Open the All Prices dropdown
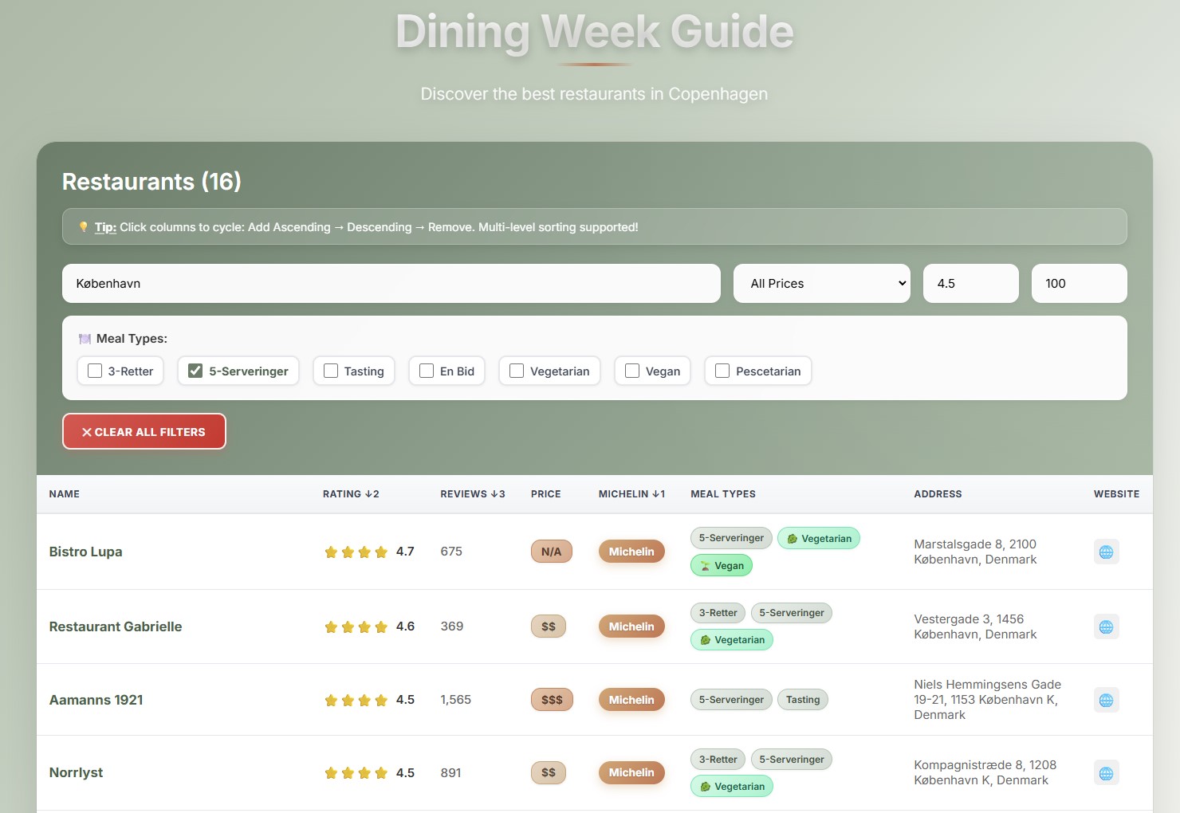1180x813 pixels. pos(821,284)
